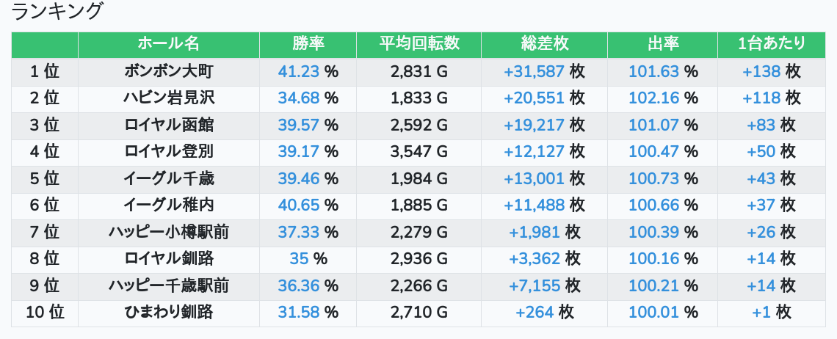
Task: Click the ホール名 column header
Action: (x=169, y=44)
